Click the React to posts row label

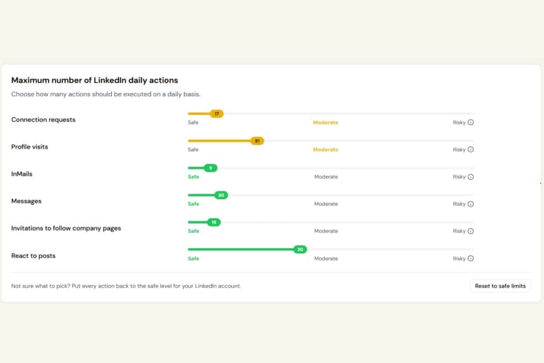pyautogui.click(x=33, y=256)
